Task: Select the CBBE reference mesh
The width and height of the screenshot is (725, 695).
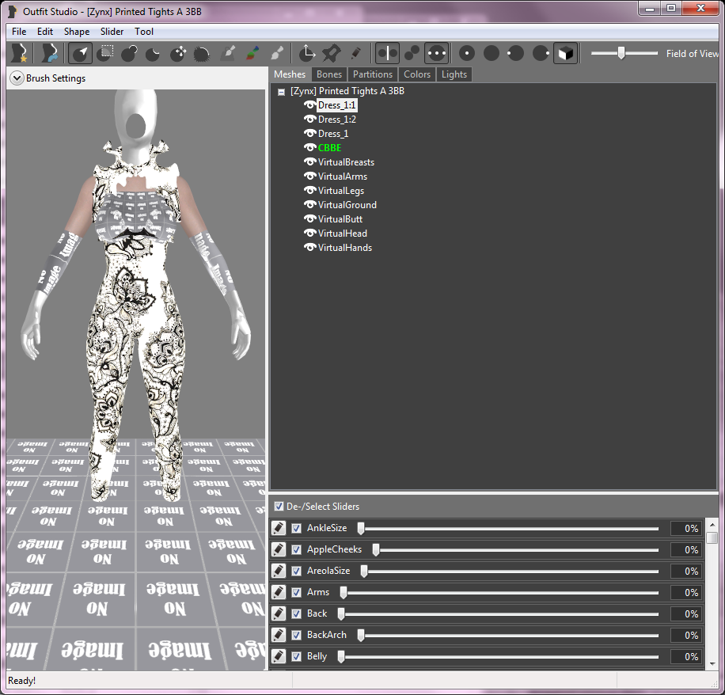Action: click(x=329, y=148)
